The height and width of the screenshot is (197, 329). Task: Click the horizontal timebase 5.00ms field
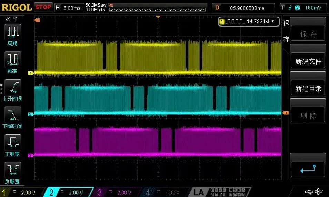tap(69, 8)
